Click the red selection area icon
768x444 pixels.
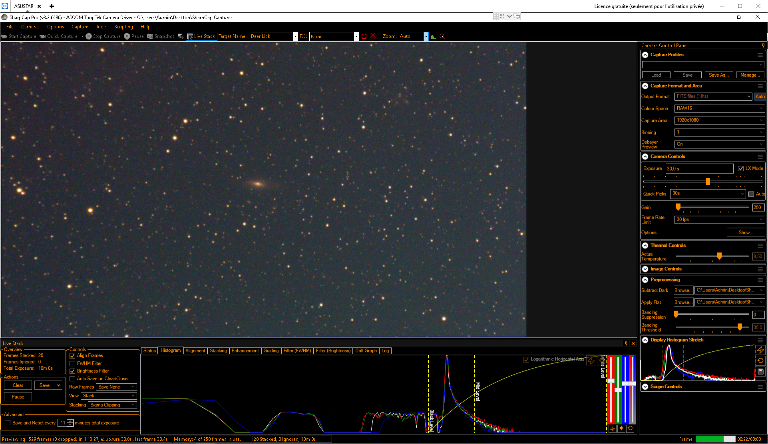(364, 36)
